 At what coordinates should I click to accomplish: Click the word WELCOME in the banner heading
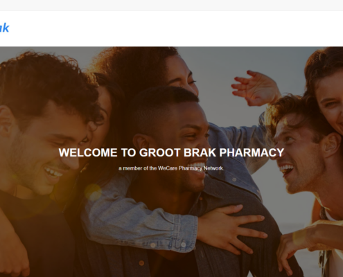click(88, 152)
